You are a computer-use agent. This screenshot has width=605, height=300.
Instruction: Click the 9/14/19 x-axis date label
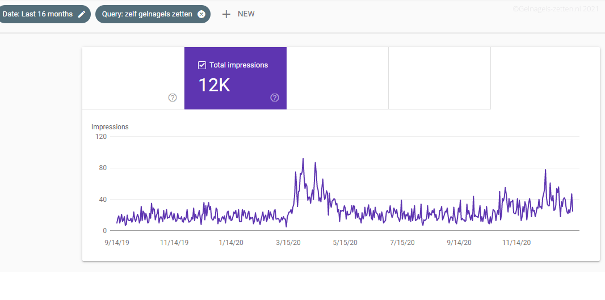click(116, 243)
